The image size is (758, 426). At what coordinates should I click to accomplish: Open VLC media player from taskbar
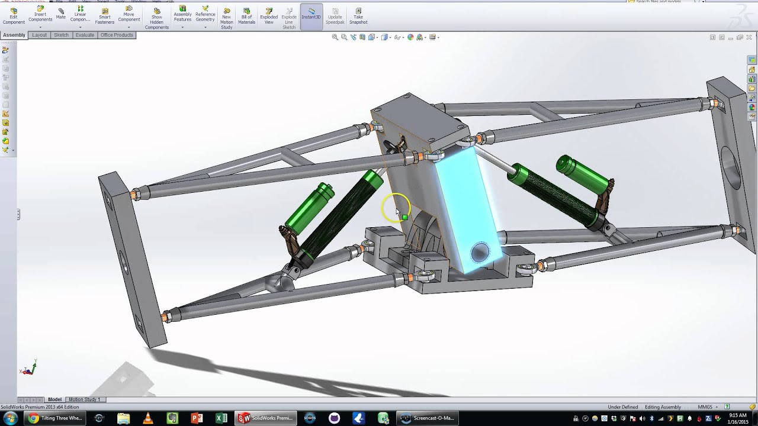(147, 418)
